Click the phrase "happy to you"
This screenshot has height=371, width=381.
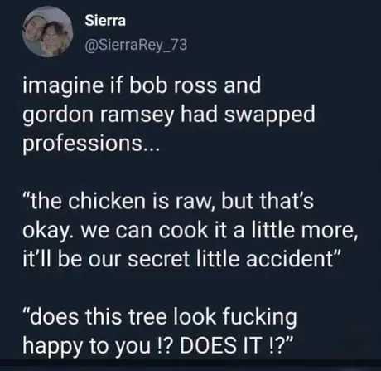point(86,346)
